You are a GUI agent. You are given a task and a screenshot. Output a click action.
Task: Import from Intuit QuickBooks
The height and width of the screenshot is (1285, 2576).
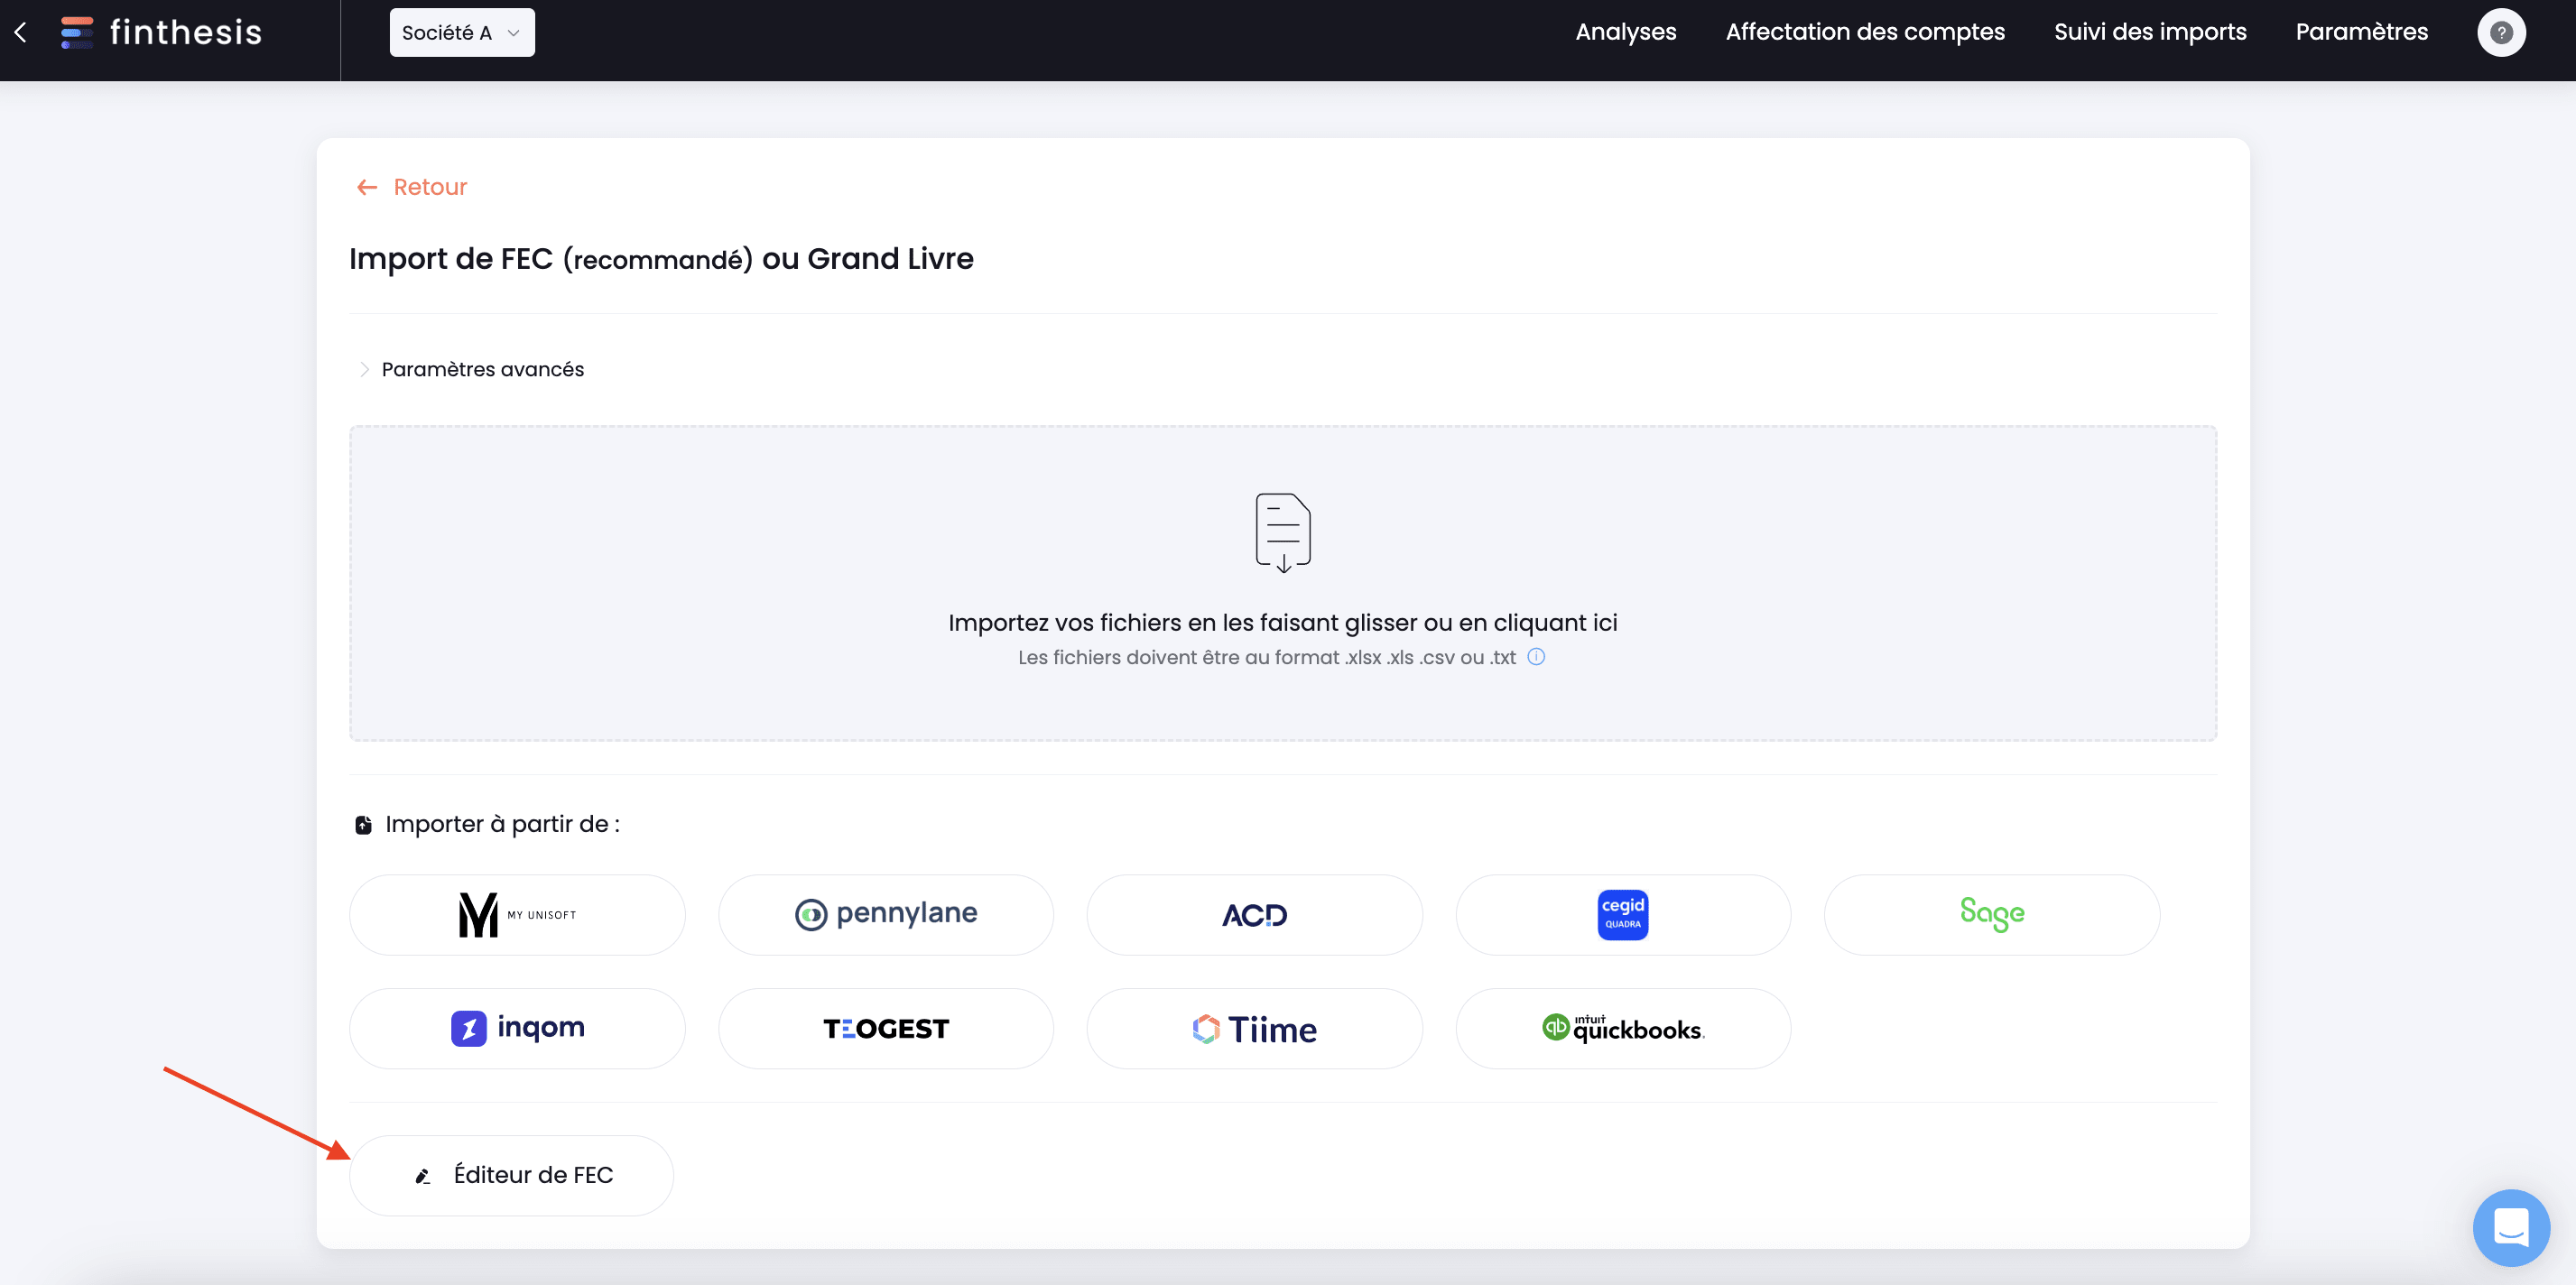coord(1623,1029)
